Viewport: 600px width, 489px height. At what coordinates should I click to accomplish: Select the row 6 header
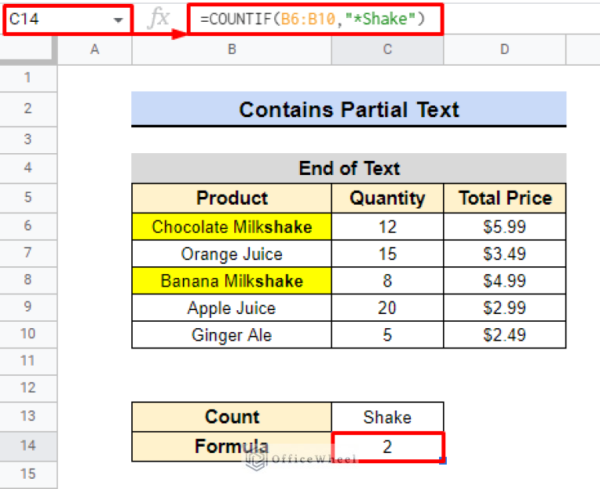coord(29,226)
